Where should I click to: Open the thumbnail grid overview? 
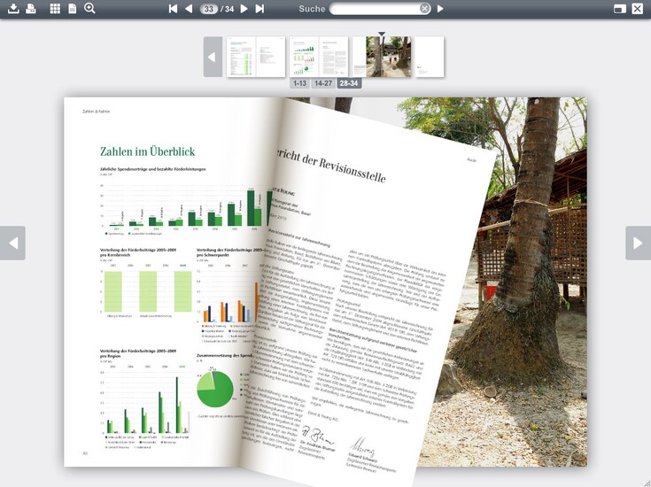(x=55, y=9)
